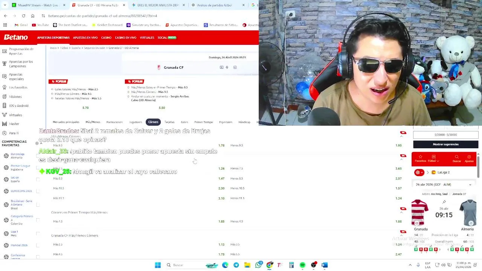Switch to MisaelHV Stream browser tab
Viewport: 482px width, 271px height.
tap(38, 5)
